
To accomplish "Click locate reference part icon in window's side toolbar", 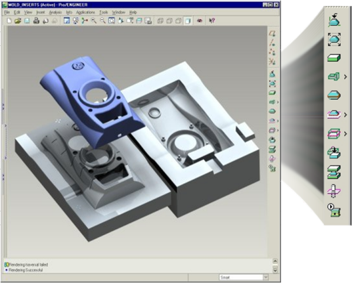I will pos(272,74).
